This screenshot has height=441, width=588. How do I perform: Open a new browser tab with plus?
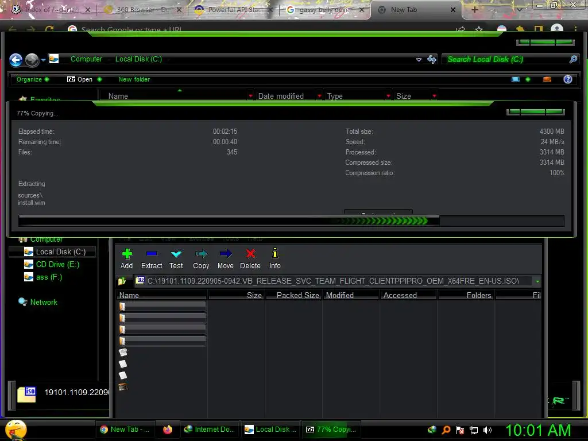[474, 10]
